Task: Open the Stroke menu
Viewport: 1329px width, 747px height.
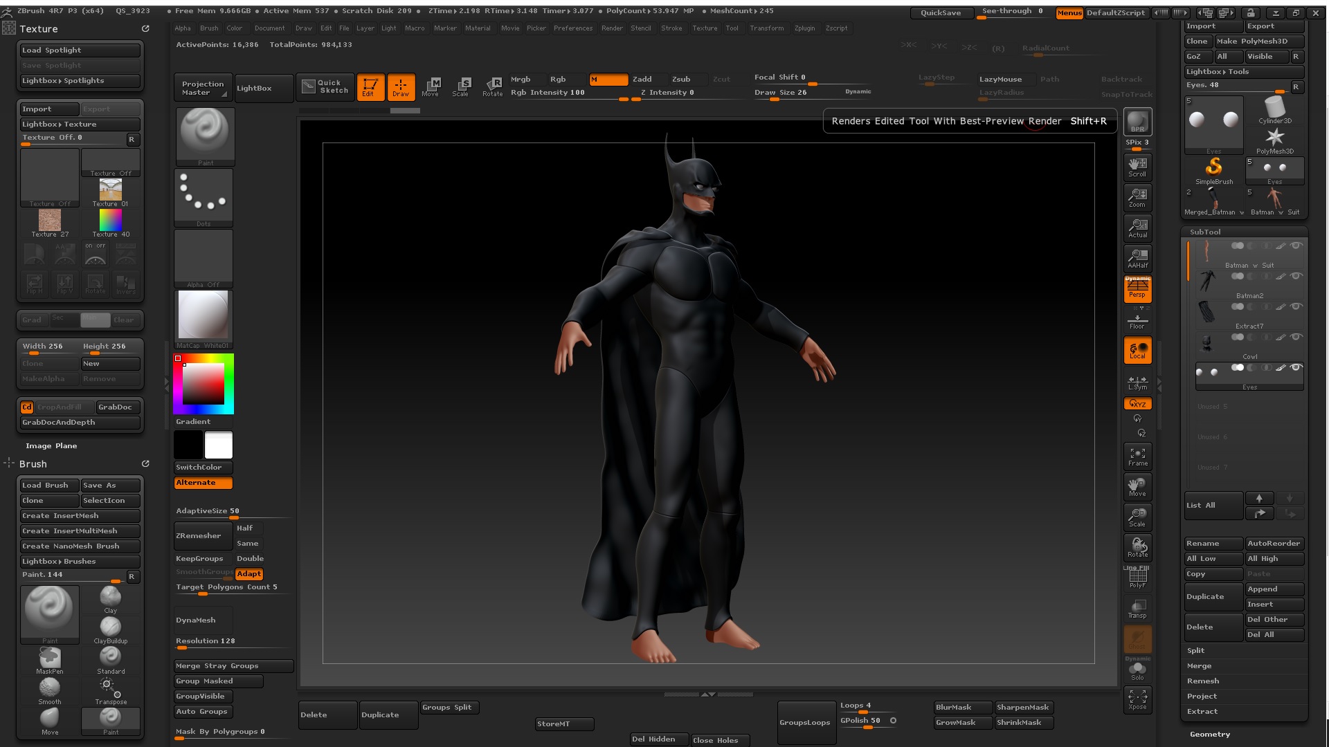Action: pos(671,28)
